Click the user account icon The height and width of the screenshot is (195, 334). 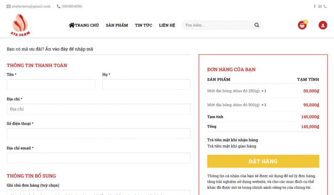(x=323, y=25)
